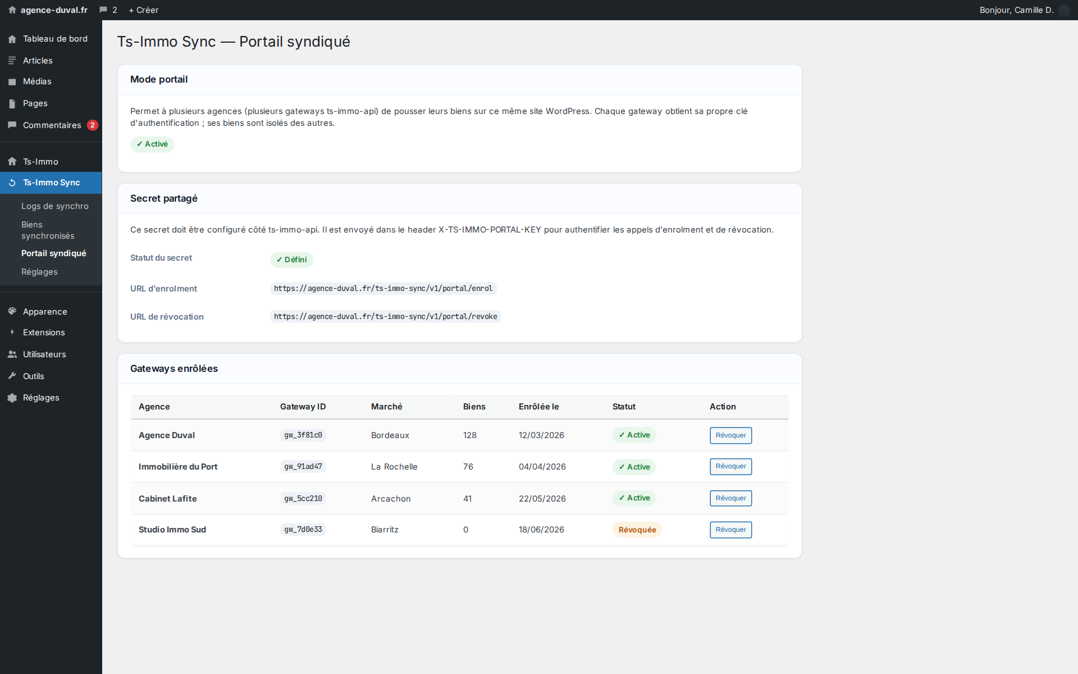Open Biens synchronisés submenu item

[x=48, y=230]
